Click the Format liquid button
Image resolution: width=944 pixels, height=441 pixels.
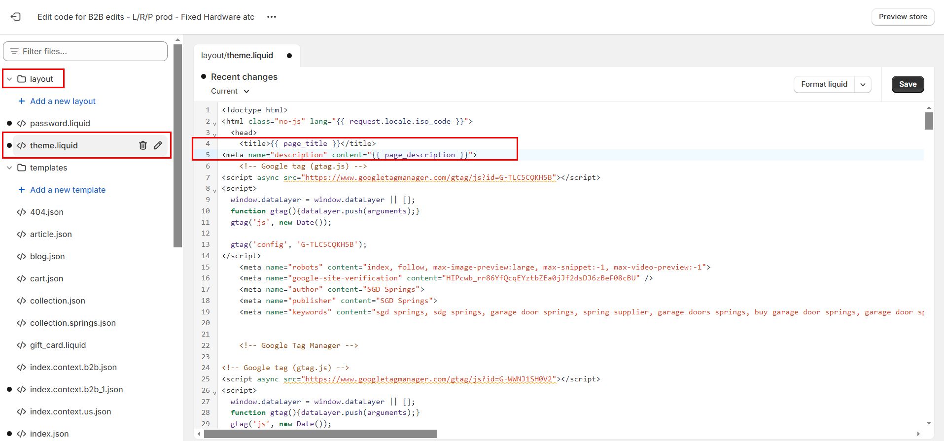point(824,84)
